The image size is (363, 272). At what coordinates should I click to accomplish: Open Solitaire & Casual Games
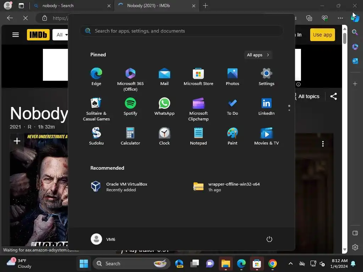[x=96, y=109]
